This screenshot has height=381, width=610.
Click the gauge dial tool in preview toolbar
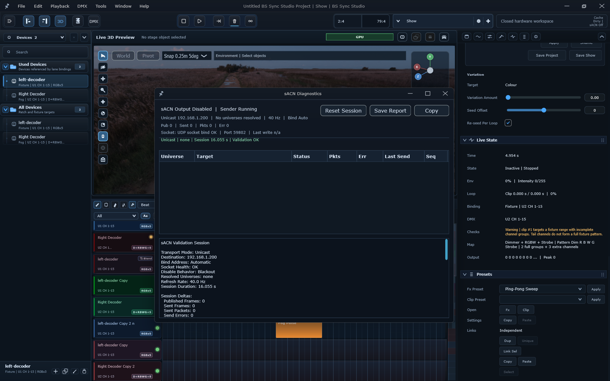[103, 113]
